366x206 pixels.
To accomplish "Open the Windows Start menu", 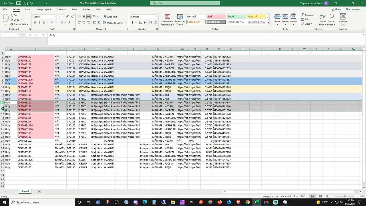I will click(4, 202).
